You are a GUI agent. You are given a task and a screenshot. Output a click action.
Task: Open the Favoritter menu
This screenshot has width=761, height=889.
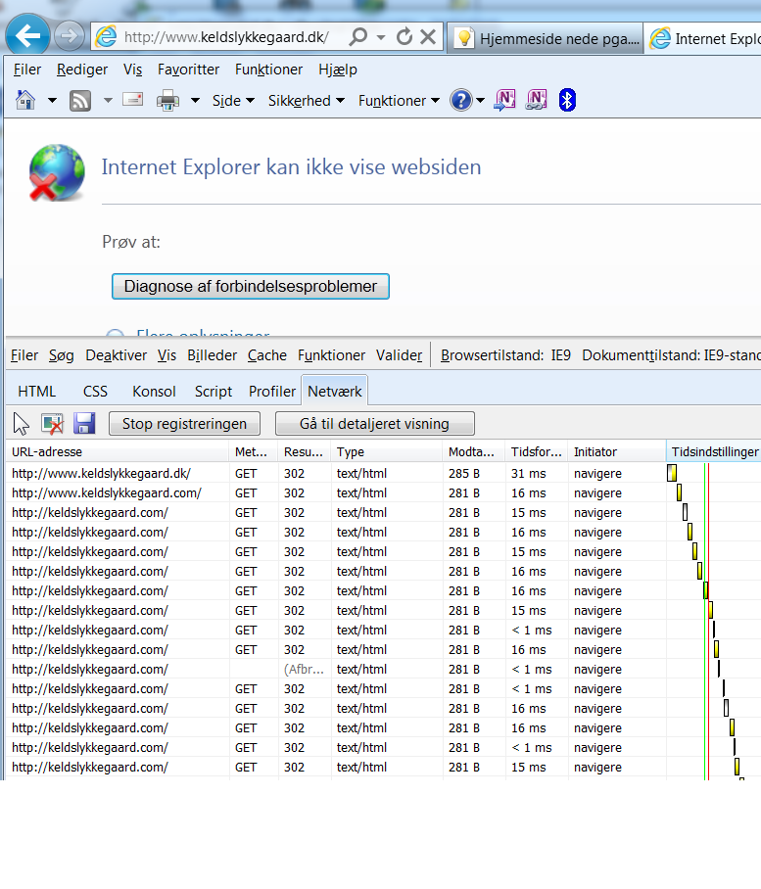[188, 70]
